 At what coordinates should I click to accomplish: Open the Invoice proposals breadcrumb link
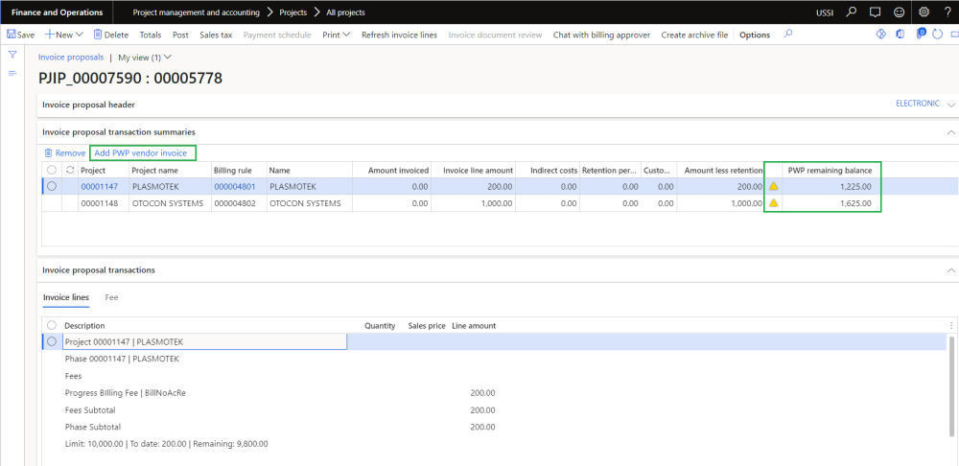tap(71, 58)
